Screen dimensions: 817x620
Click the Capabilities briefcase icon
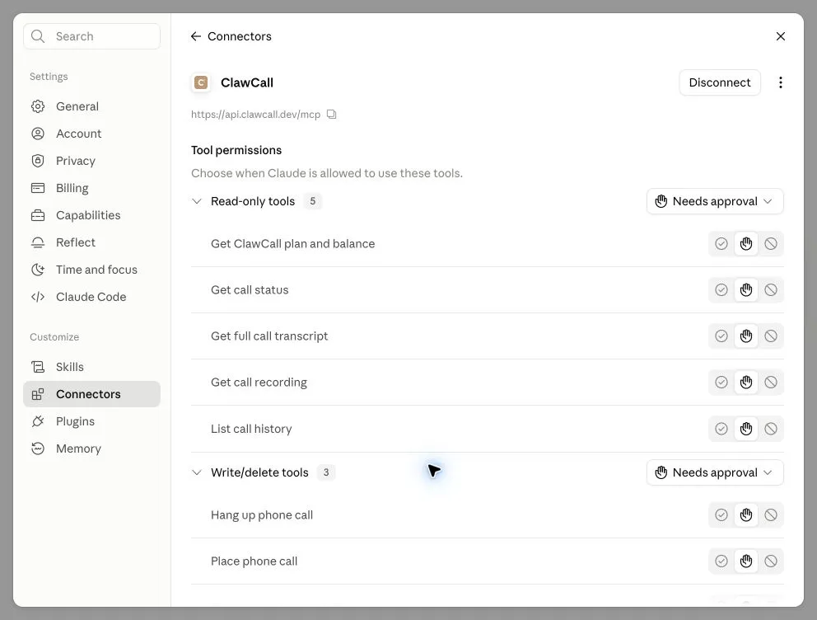click(x=38, y=215)
